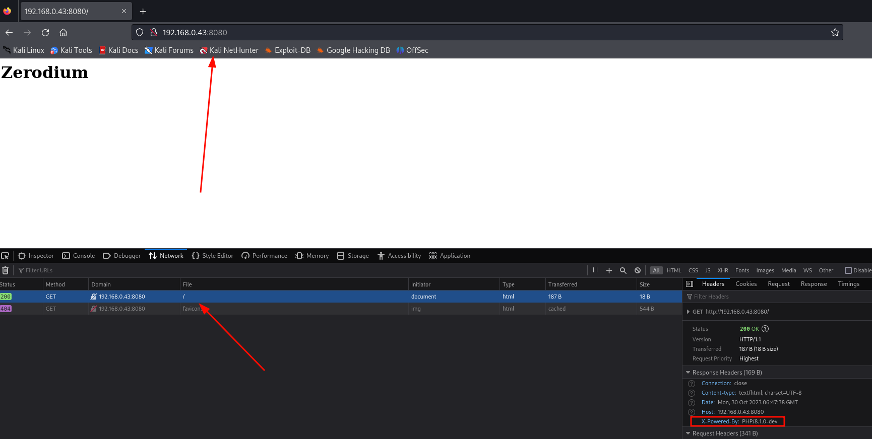The image size is (872, 439).
Task: Open the tracking protection shield
Action: (x=140, y=33)
